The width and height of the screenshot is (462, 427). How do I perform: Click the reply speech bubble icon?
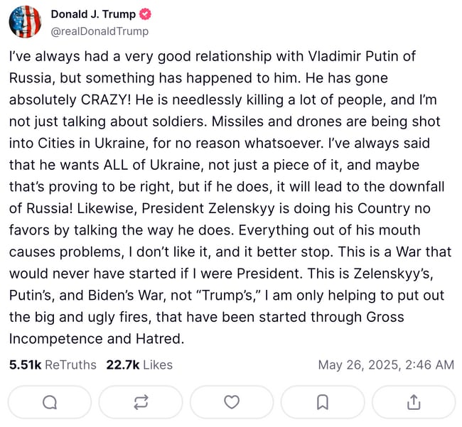pos(50,402)
